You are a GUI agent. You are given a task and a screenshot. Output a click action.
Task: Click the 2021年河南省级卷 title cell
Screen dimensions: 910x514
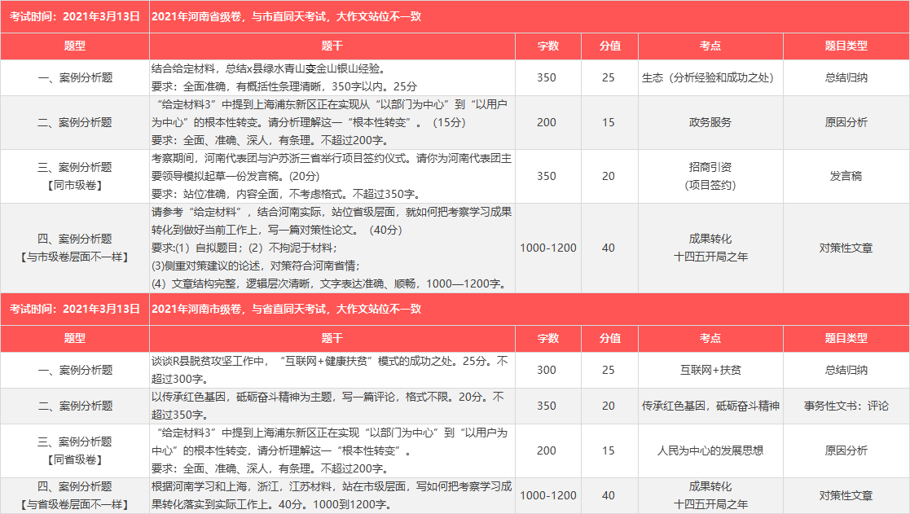click(287, 16)
